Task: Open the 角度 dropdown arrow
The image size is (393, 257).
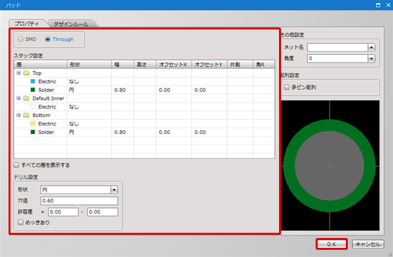Action: 371,59
